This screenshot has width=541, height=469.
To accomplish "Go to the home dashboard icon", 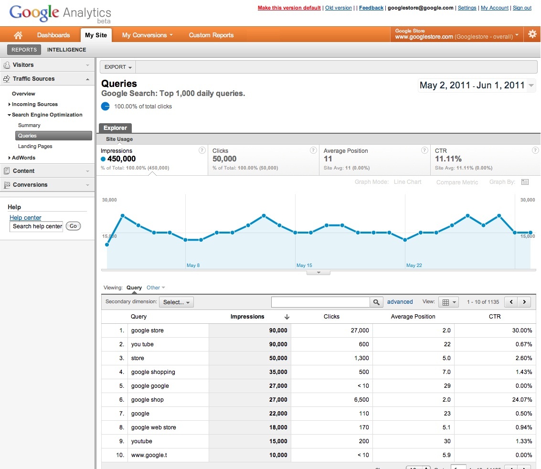I will [18, 35].
